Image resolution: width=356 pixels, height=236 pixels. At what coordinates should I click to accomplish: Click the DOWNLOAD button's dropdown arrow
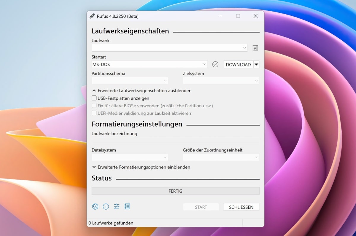point(256,64)
